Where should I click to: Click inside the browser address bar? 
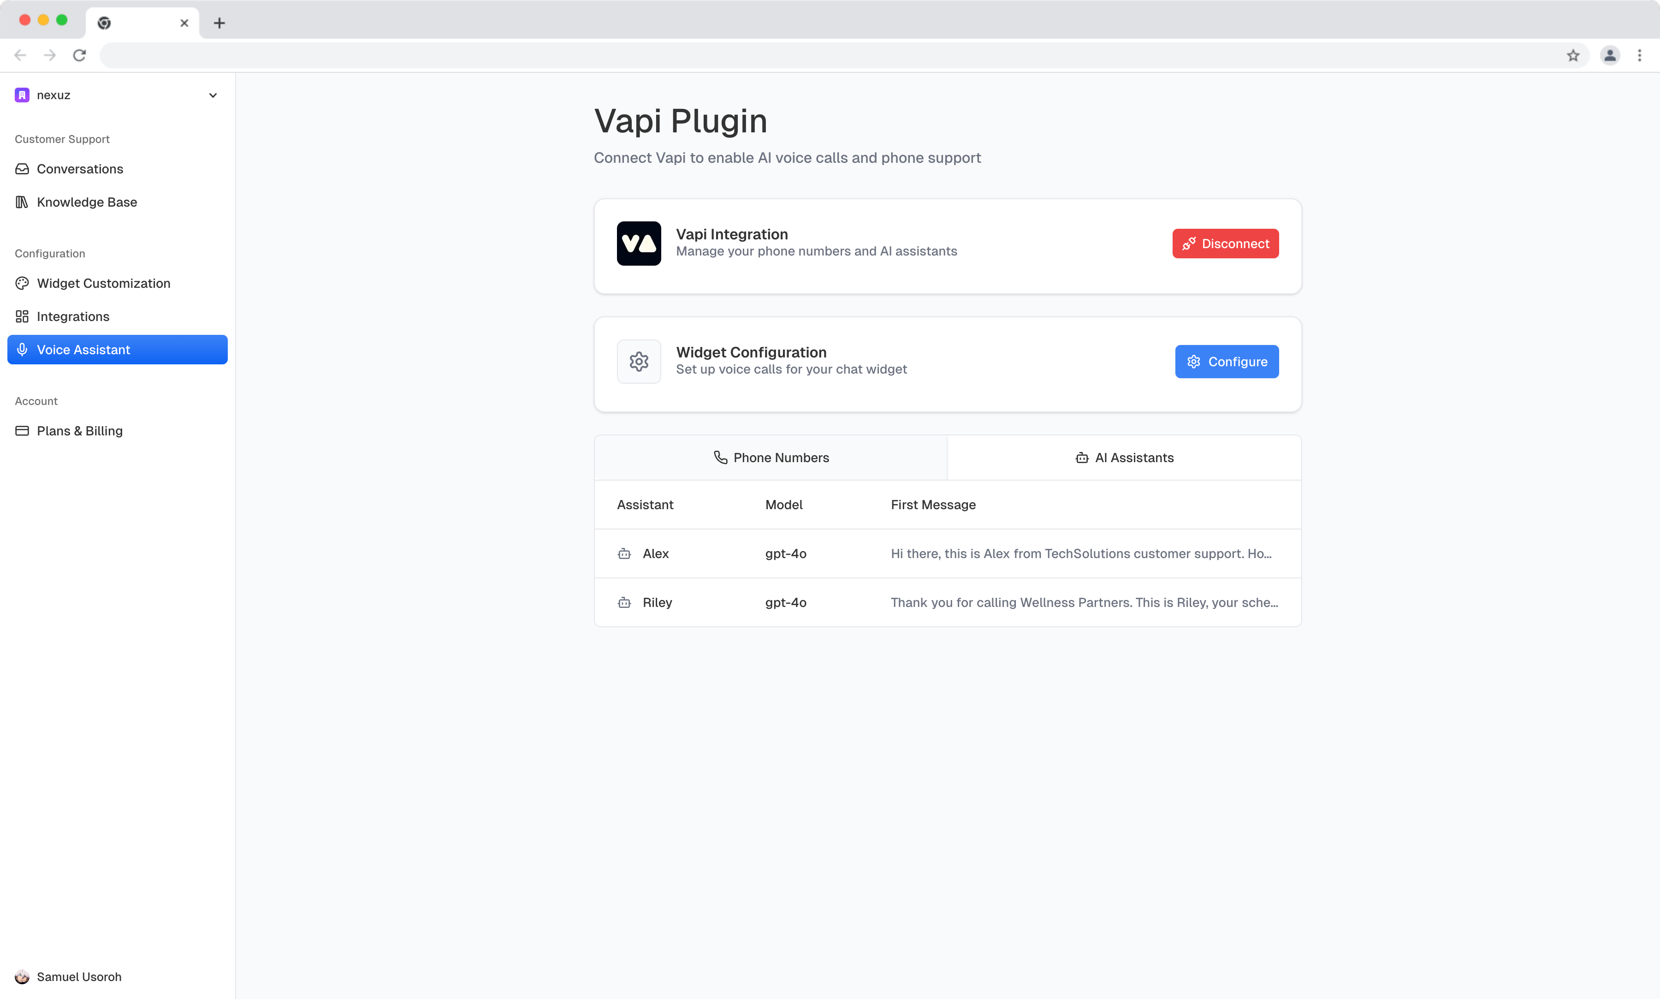point(807,55)
